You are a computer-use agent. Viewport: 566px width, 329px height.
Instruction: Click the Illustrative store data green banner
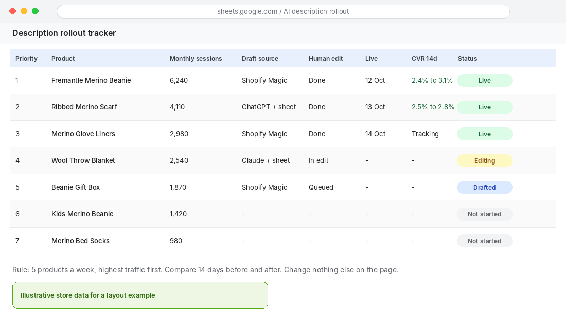[140, 296]
